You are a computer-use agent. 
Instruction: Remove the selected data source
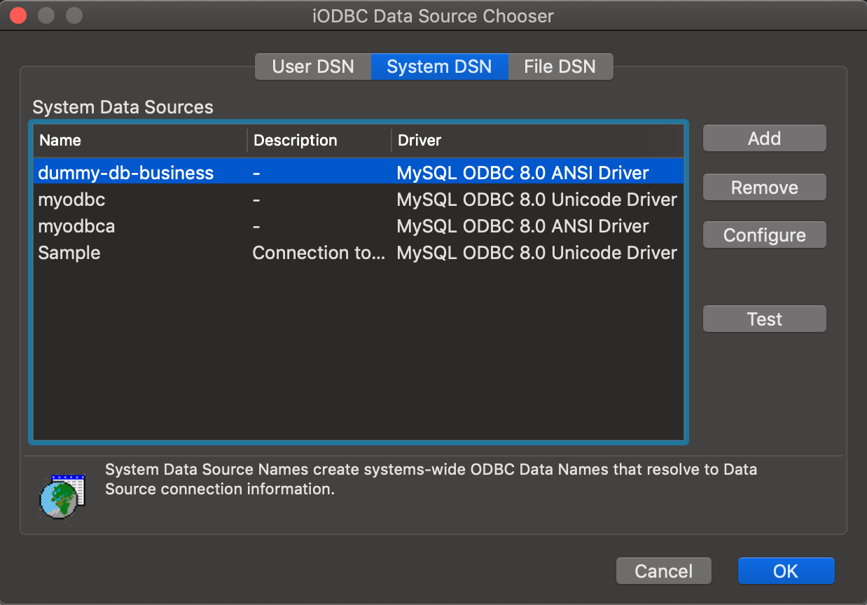click(x=764, y=187)
